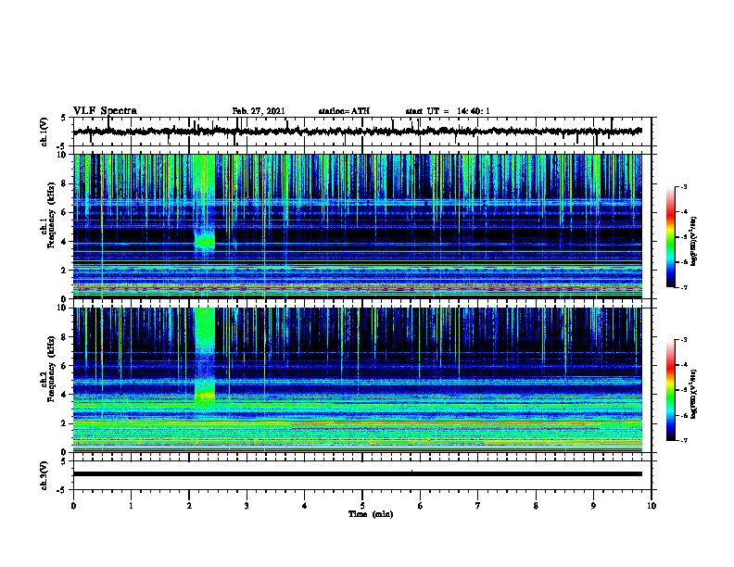This screenshot has height=567, width=734.
Task: Click the ch.1 spectrogram color scale bar
Action: pyautogui.click(x=670, y=237)
